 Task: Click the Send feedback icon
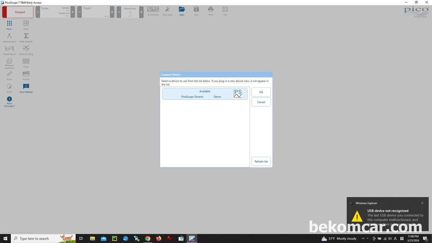point(26,87)
